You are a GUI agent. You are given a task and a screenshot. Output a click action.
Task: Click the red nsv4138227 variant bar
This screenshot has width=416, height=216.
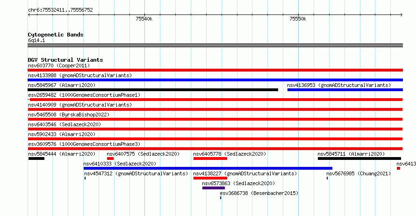tap(210, 178)
